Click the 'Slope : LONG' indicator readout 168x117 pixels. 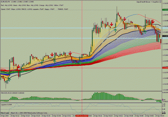pyautogui.click(x=16, y=9)
